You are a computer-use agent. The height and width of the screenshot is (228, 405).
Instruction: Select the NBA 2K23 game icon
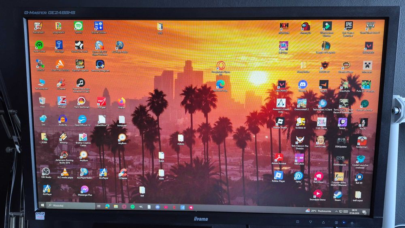pyautogui.click(x=299, y=159)
